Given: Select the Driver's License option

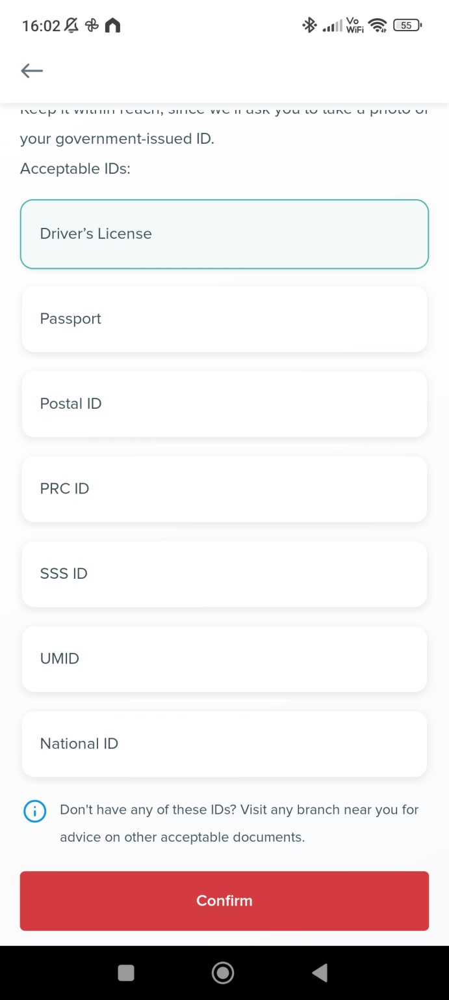Looking at the screenshot, I should coord(224,234).
